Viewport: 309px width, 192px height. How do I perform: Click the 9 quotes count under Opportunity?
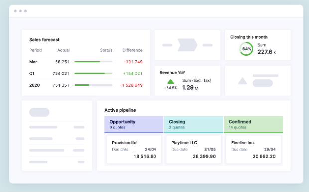pyautogui.click(x=117, y=127)
